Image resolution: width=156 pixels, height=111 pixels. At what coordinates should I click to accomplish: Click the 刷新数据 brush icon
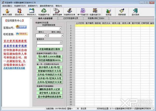click(122, 12)
